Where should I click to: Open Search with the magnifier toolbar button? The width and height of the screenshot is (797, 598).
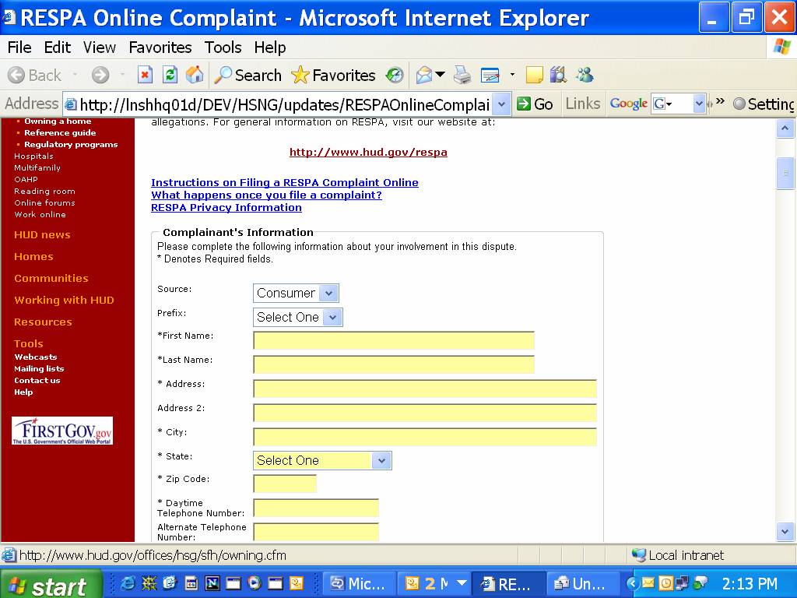click(x=248, y=76)
